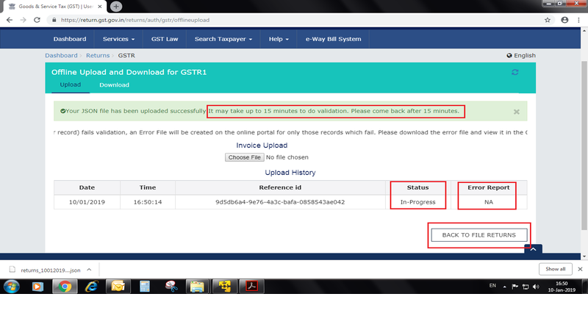Image resolution: width=588 pixels, height=316 pixels.
Task: Dismiss the JSON upload success message
Action: (517, 112)
